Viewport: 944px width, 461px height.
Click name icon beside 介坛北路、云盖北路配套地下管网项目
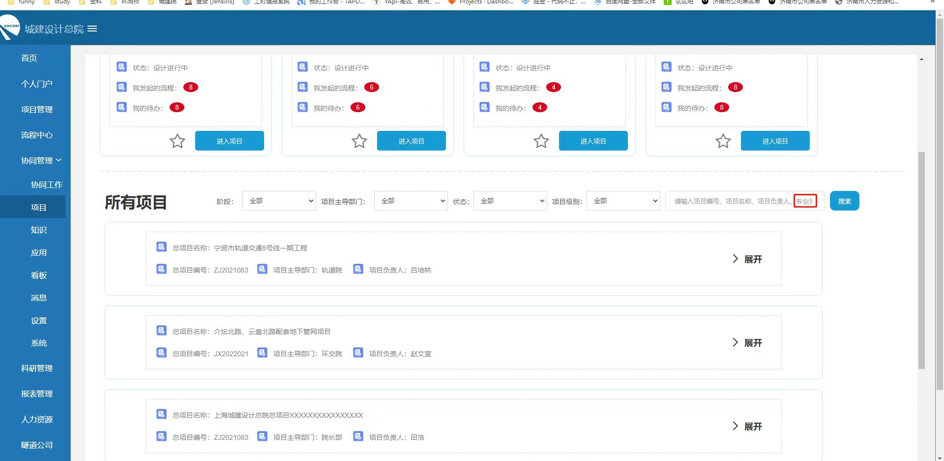tap(161, 330)
